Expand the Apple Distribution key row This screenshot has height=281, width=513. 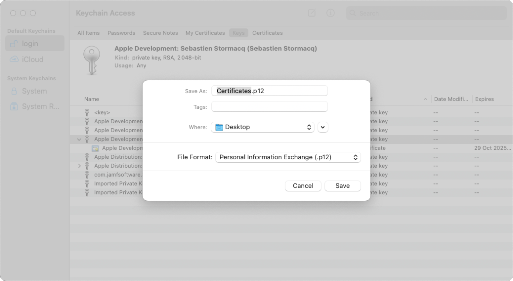click(79, 166)
